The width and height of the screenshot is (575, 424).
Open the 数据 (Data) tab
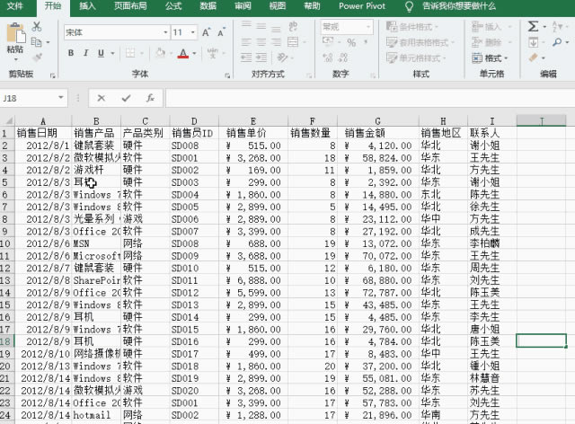(x=208, y=6)
